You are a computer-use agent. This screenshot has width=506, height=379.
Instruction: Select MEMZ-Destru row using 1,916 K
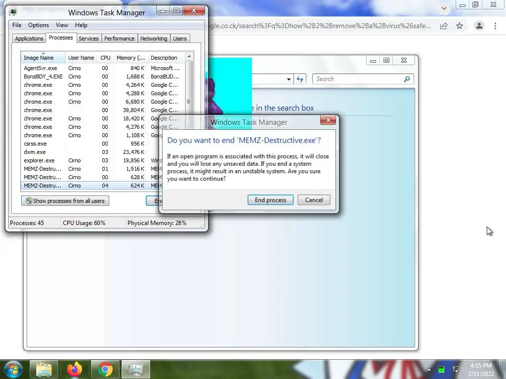[90, 169]
